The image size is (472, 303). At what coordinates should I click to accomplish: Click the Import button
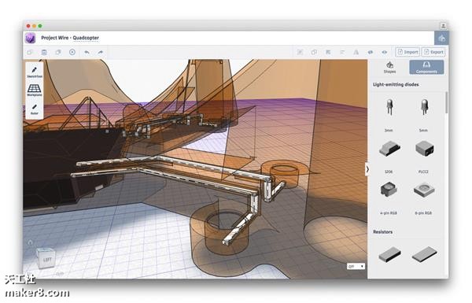pos(407,52)
